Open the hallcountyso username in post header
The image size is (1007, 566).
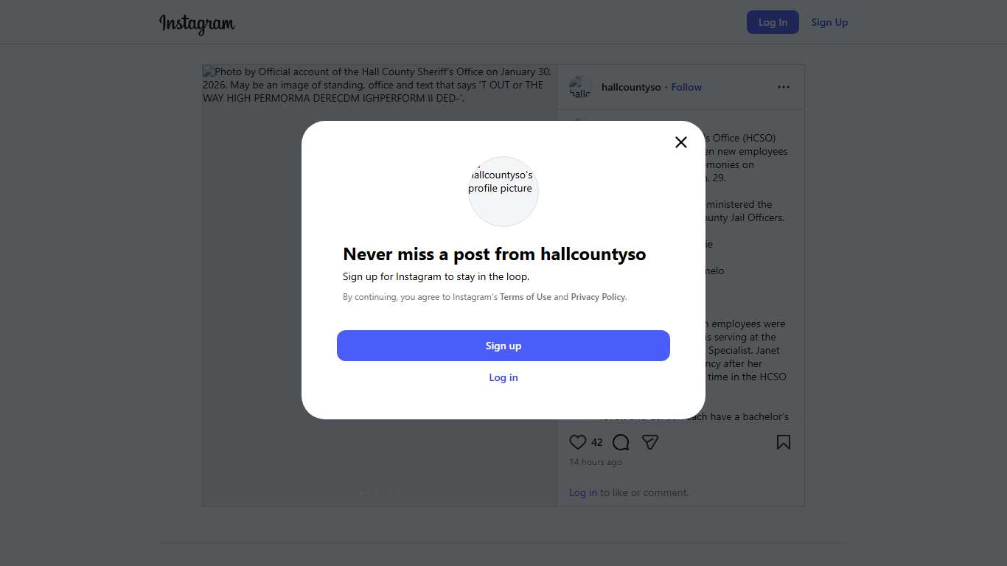[631, 87]
